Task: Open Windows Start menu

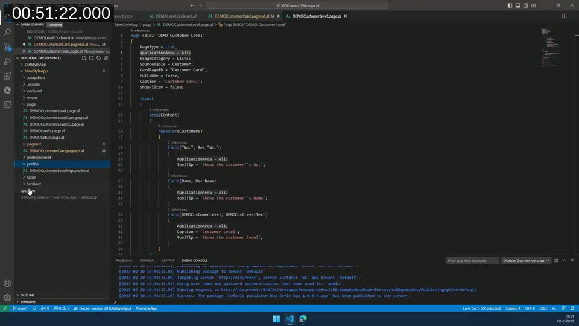Action: click(276, 319)
